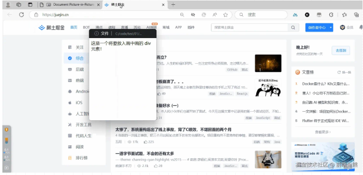Open 插件 in the site navigation
The width and height of the screenshot is (363, 175).
click(x=191, y=27)
